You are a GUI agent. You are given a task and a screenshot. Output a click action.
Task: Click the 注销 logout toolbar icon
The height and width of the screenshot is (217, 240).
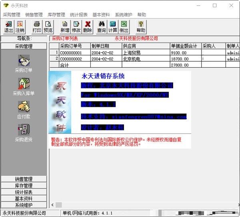[20, 27]
